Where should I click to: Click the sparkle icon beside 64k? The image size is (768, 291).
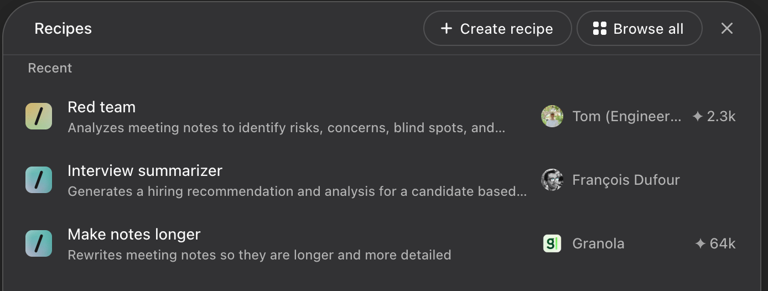700,243
